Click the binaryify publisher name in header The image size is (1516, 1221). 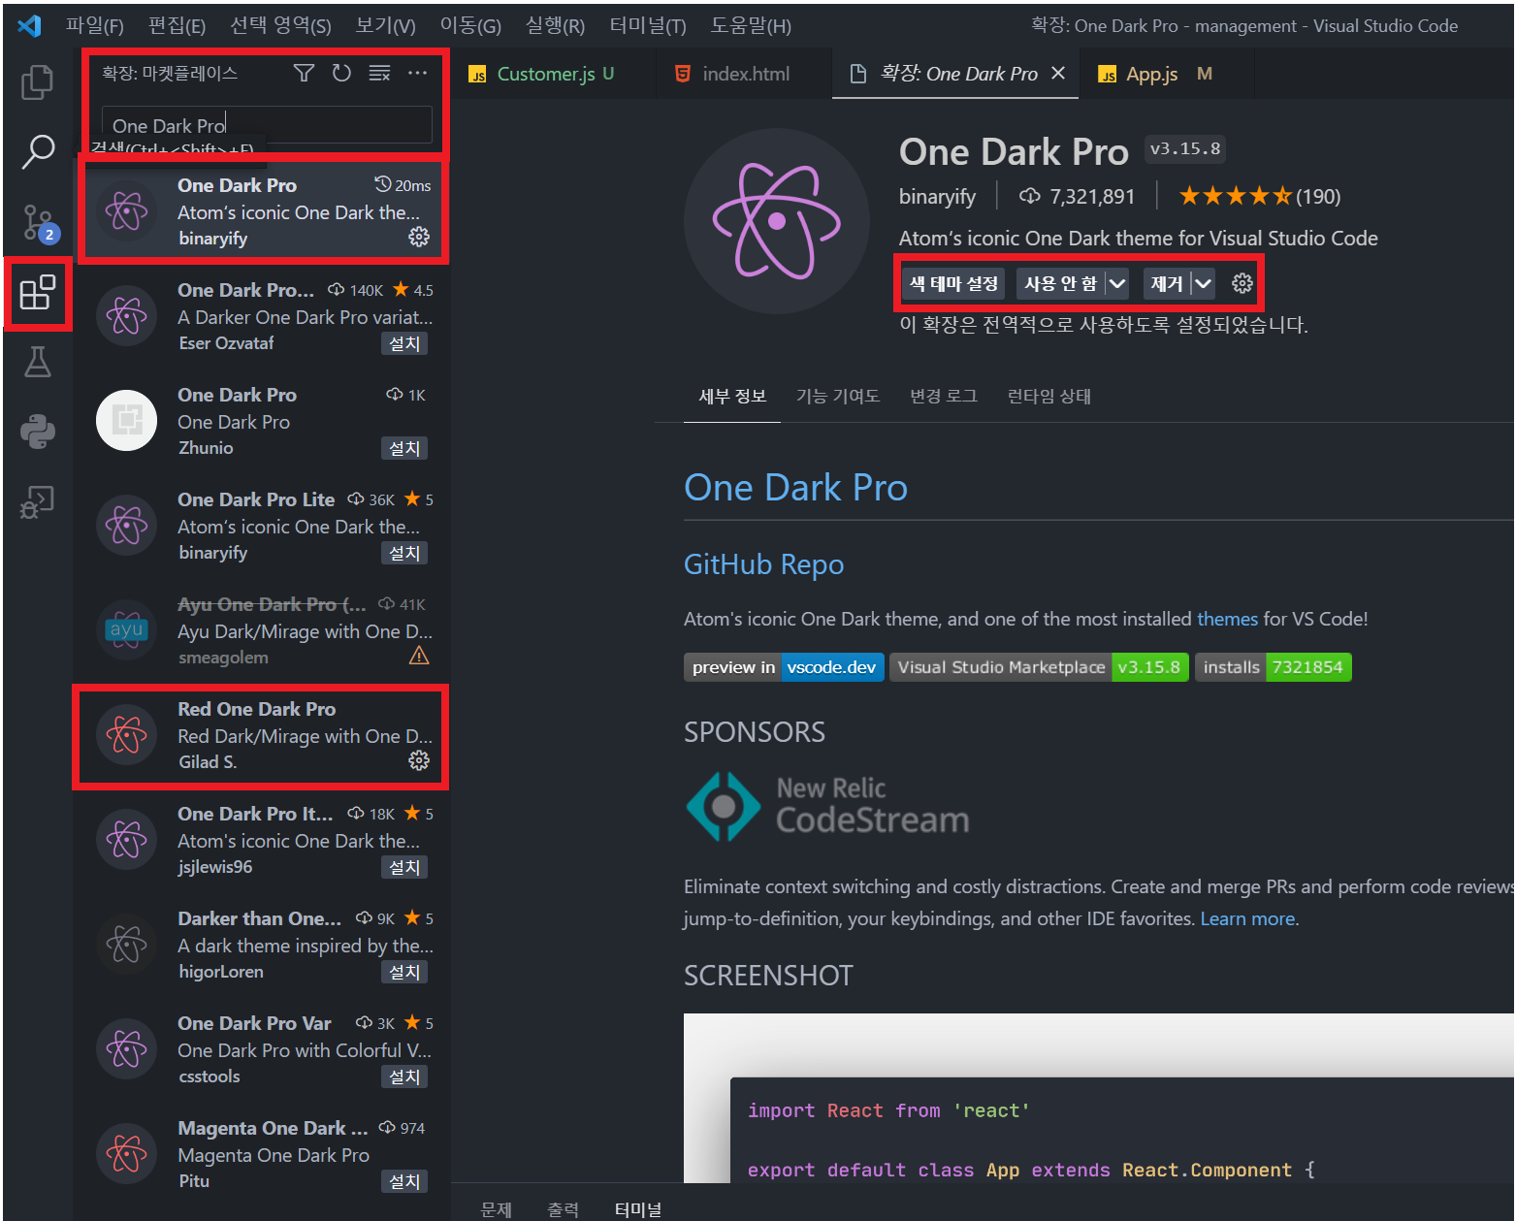click(x=937, y=197)
